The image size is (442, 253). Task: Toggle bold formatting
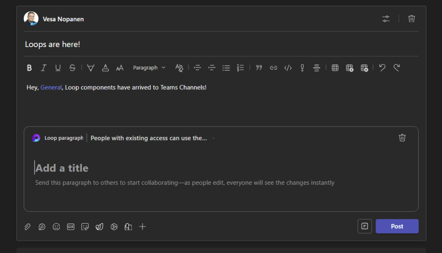29,68
